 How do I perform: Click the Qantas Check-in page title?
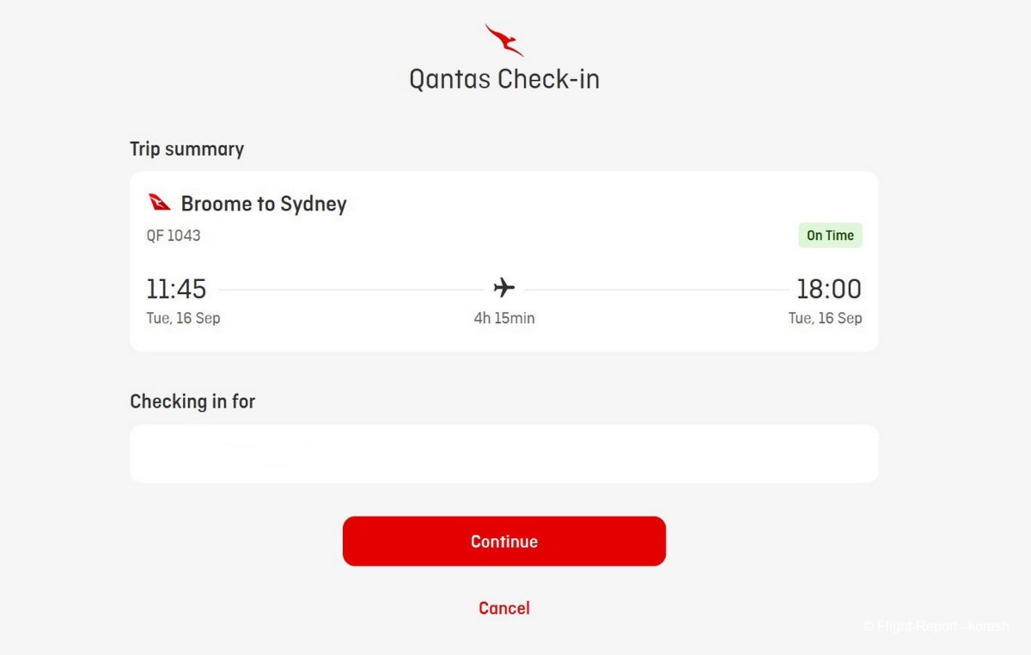pos(504,79)
